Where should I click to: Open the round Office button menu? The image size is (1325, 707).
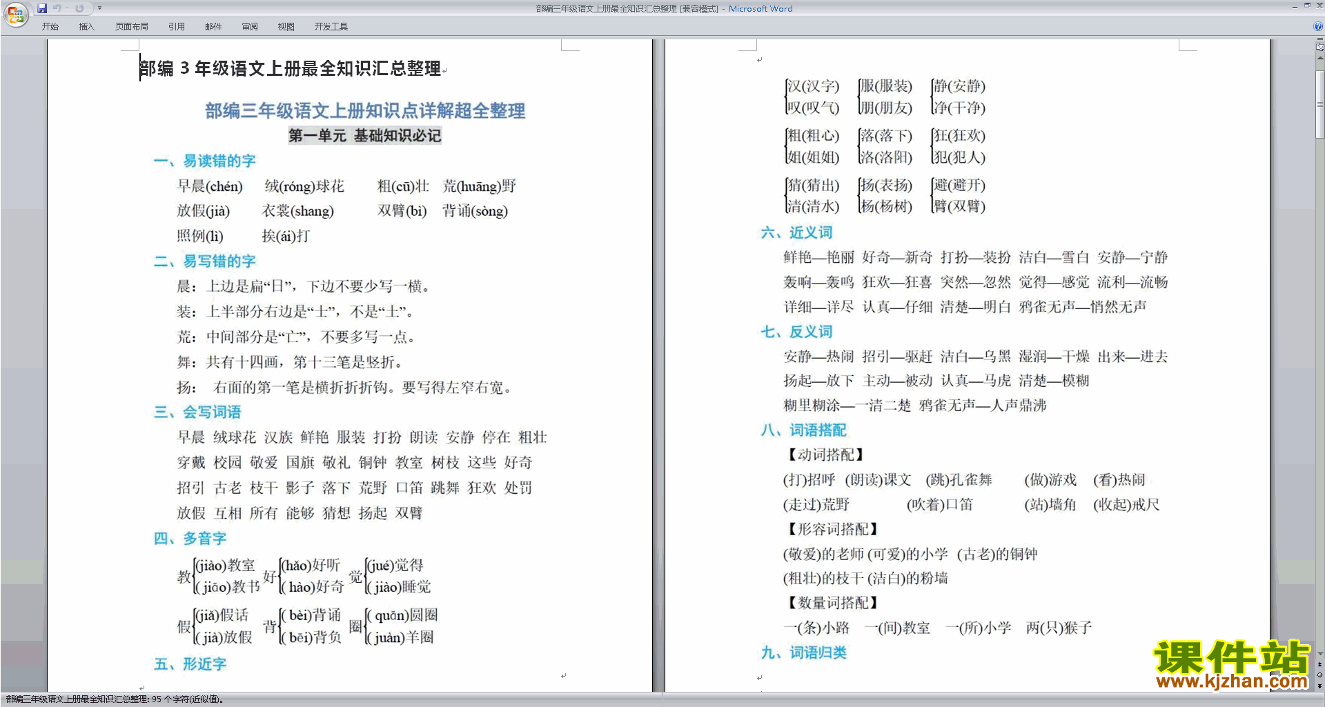tap(15, 14)
